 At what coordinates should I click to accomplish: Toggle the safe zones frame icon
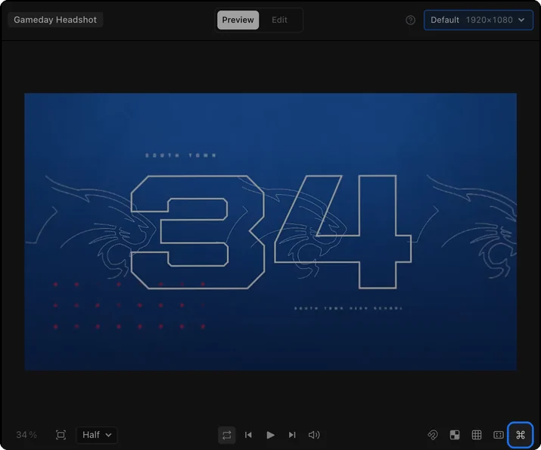pyautogui.click(x=499, y=435)
